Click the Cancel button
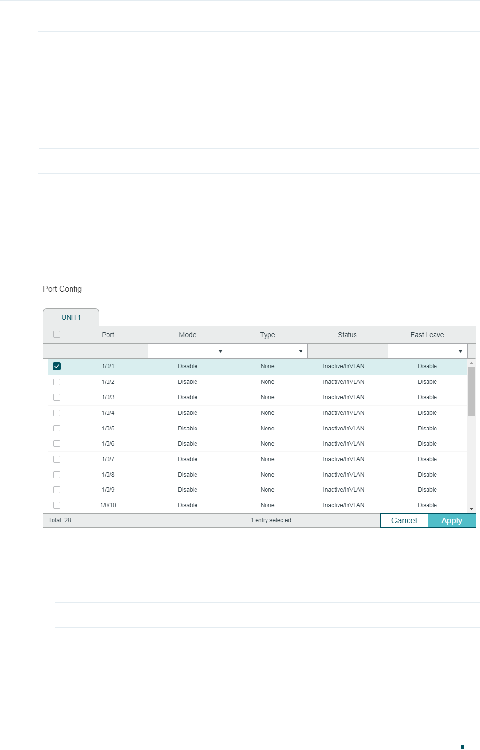Image resolution: width=480 pixels, height=750 pixels. (x=404, y=520)
